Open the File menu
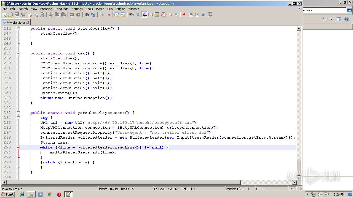 (x=5, y=9)
